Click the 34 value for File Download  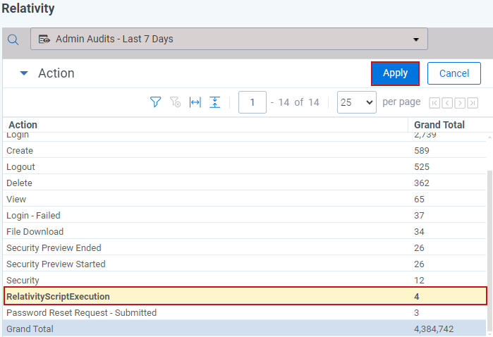tap(419, 232)
